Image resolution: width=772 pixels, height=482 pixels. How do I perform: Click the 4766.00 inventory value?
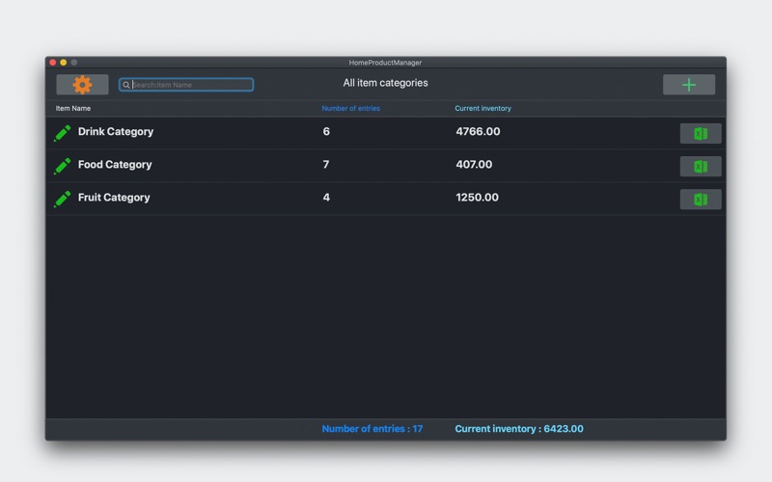[x=478, y=131]
